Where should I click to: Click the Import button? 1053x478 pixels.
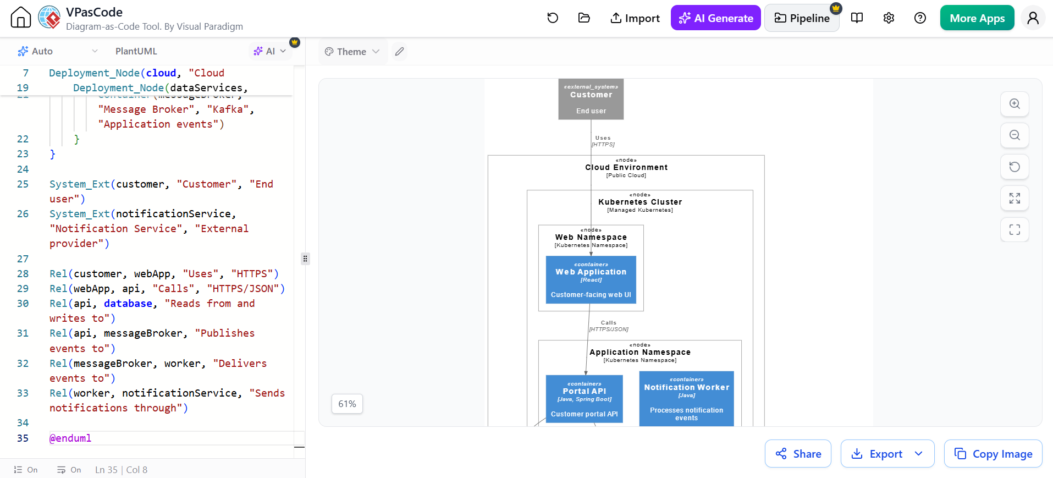click(x=635, y=18)
